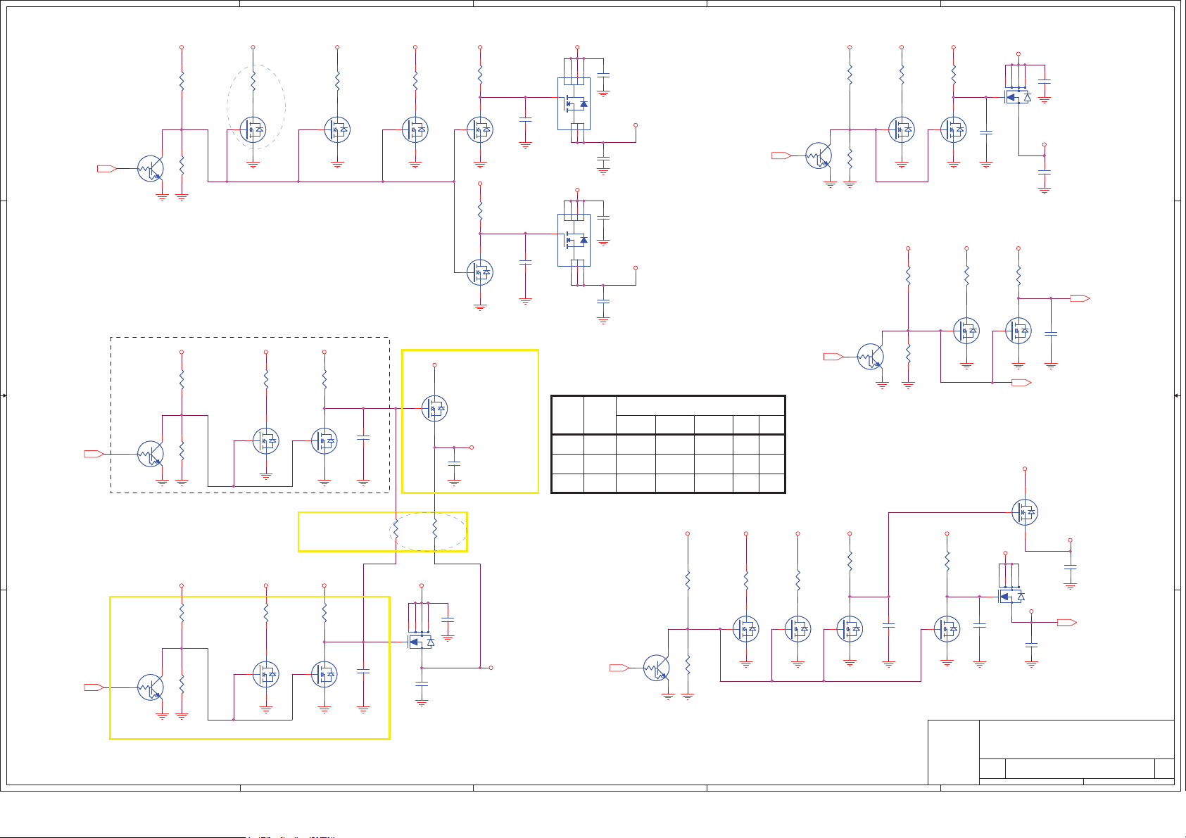
Task: Select the bipolar transistor inside the large yellow box
Action: (x=151, y=687)
